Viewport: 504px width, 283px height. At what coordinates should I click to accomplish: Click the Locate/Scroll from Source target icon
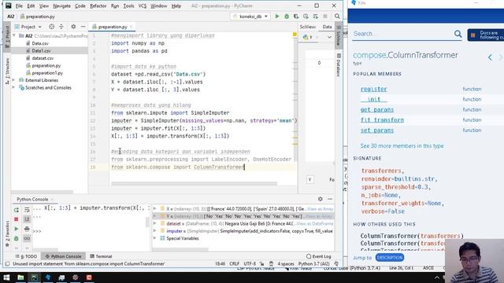coord(51,27)
